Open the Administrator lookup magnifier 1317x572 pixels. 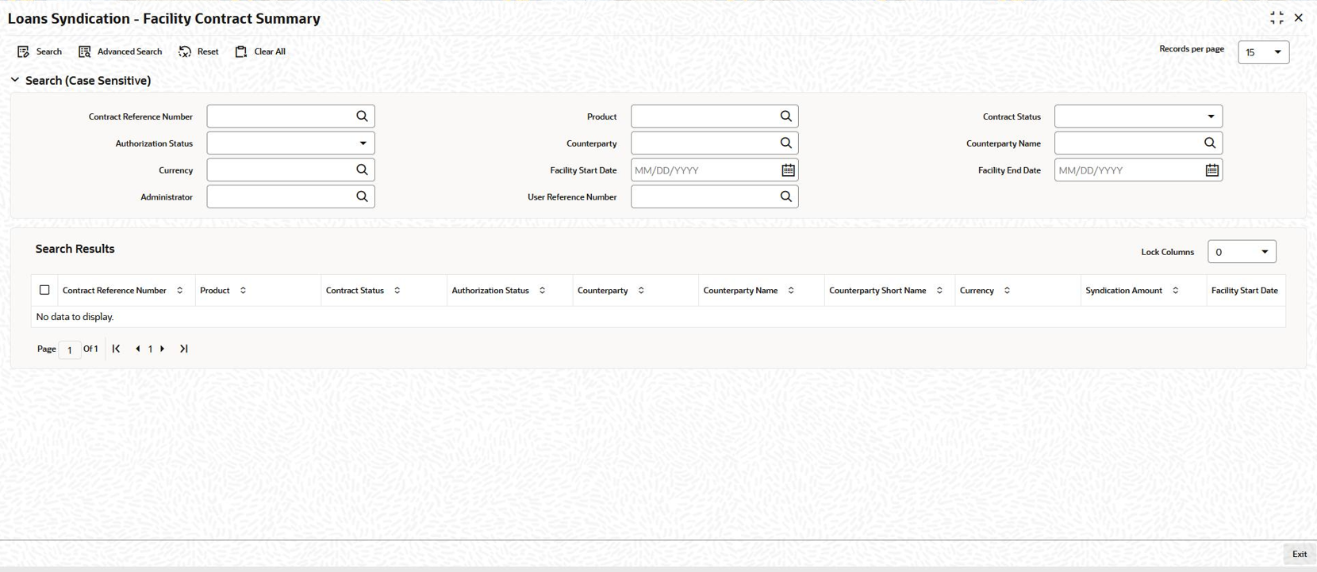click(362, 196)
